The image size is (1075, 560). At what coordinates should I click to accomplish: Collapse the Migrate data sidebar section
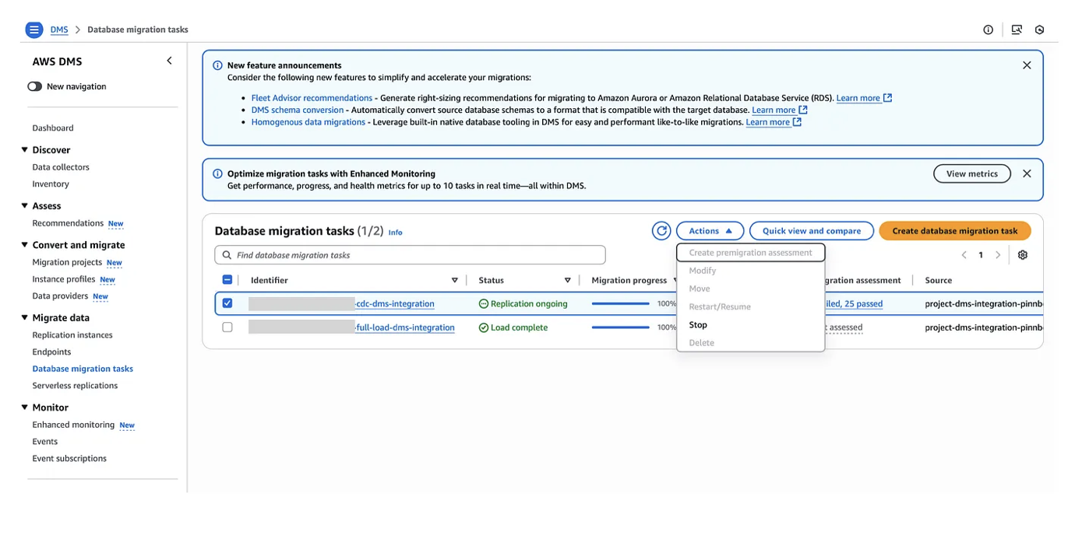tap(25, 317)
